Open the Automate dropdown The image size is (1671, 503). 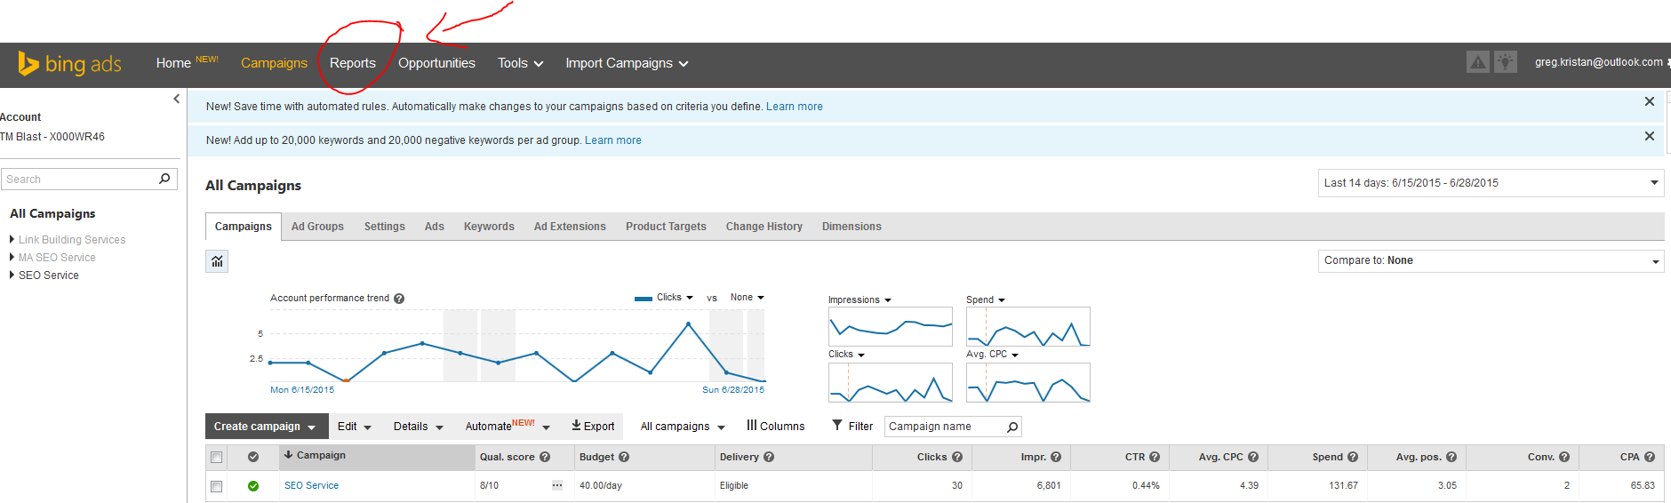click(x=508, y=427)
